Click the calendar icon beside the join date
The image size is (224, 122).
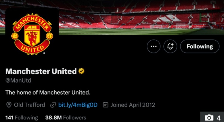click(105, 105)
